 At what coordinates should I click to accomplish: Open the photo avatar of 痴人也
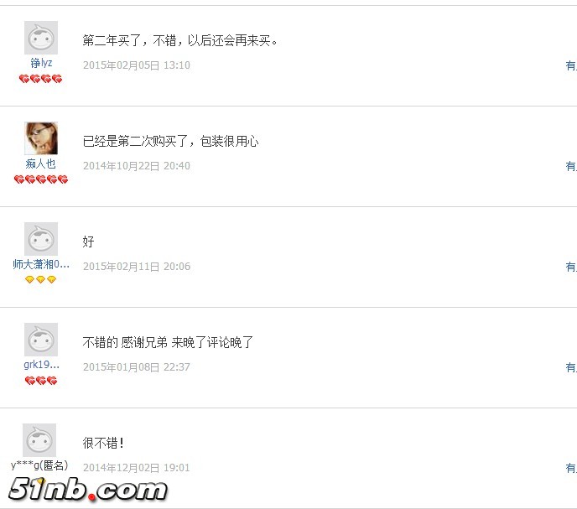(x=41, y=138)
